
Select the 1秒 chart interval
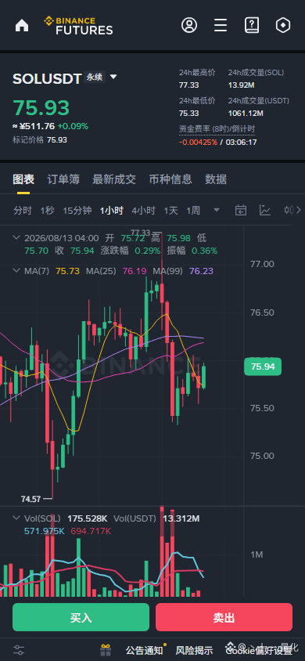47,211
